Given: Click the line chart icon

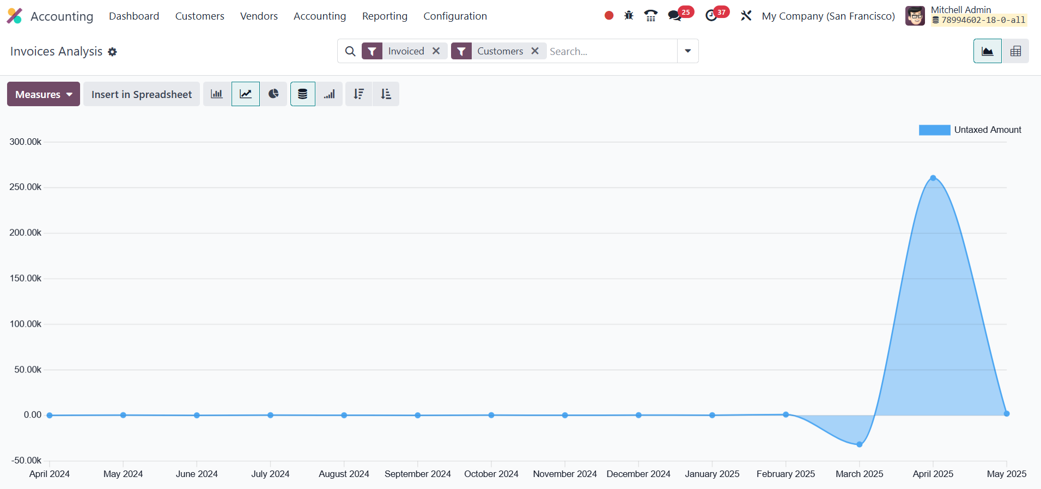Looking at the screenshot, I should coord(246,94).
